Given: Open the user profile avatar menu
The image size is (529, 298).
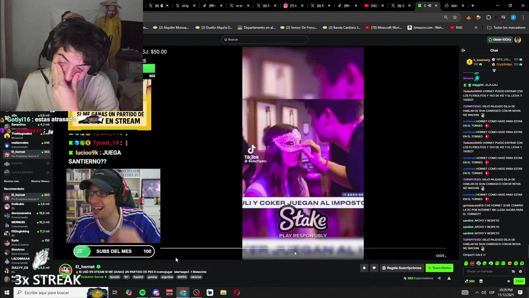Looking at the screenshot, I should click(x=518, y=40).
